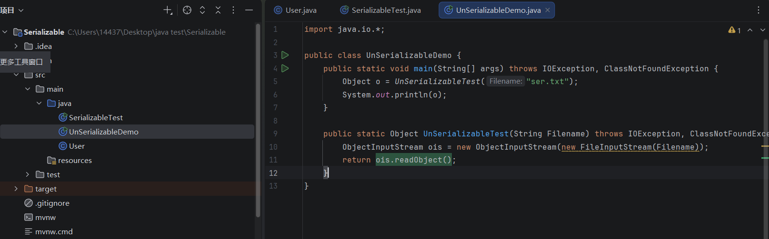Go to next highlighted problem arrow
This screenshot has width=769, height=239.
point(763,30)
